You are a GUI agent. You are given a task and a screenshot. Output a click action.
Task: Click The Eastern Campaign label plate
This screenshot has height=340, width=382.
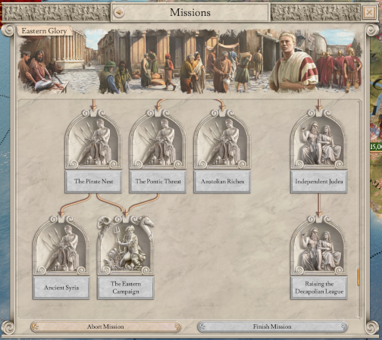(x=126, y=288)
